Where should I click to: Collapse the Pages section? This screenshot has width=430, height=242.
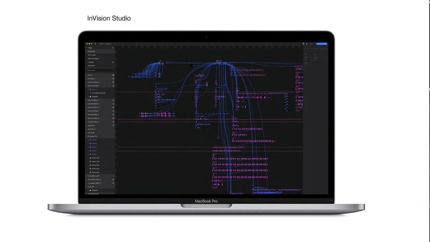tap(87, 48)
